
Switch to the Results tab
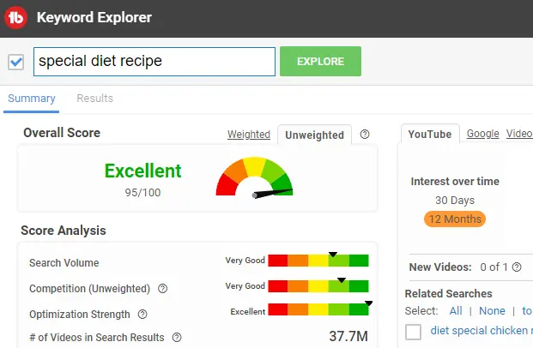pos(94,99)
